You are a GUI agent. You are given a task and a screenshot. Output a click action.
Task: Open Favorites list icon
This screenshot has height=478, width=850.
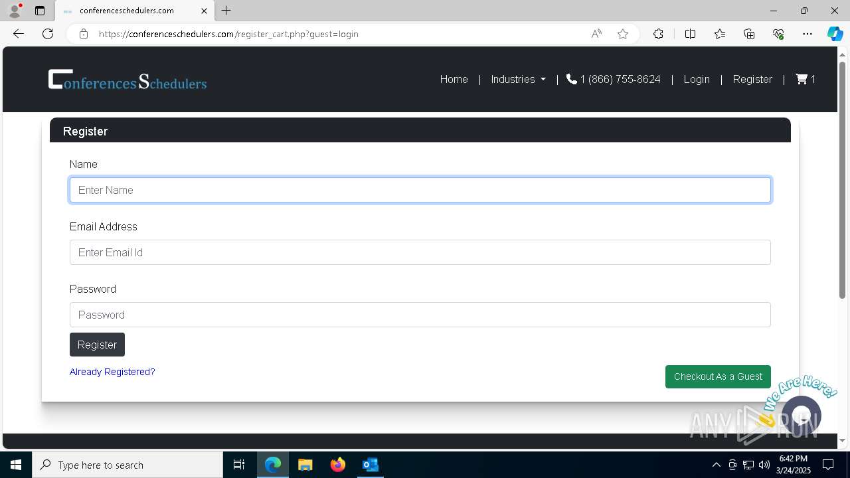(720, 34)
